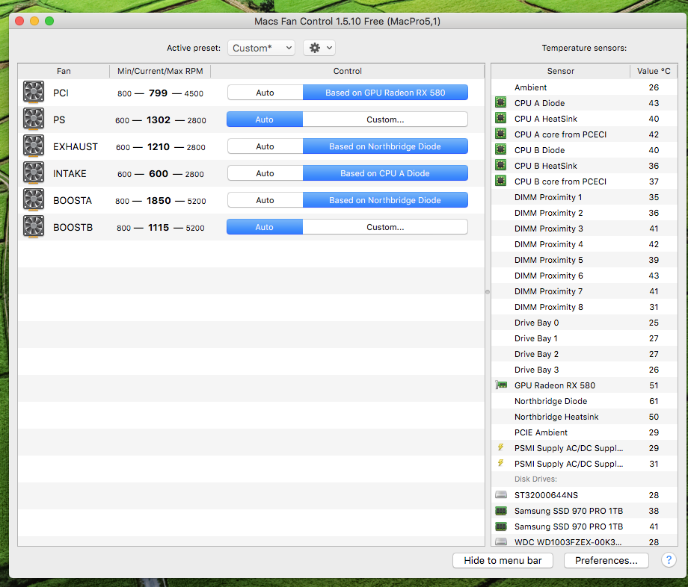688x587 pixels.
Task: Select the Ambient sensor row
Action: click(x=584, y=87)
